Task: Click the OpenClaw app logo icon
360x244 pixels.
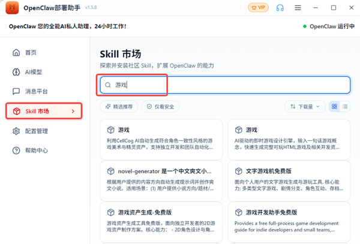Action: pyautogui.click(x=12, y=8)
